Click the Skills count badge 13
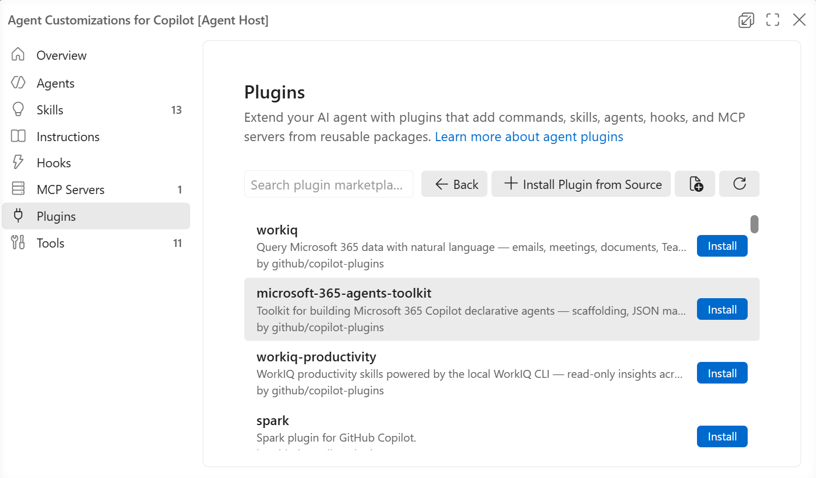Image resolution: width=816 pixels, height=478 pixels. click(177, 110)
